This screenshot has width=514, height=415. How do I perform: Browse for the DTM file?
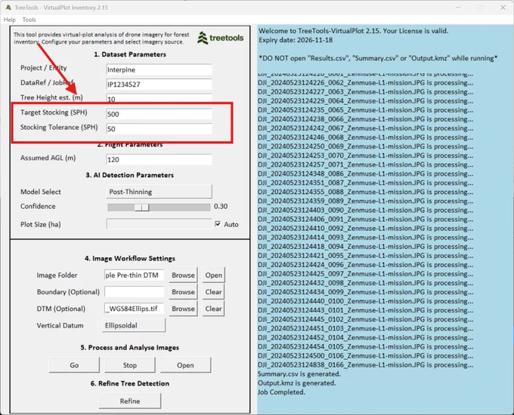183,309
